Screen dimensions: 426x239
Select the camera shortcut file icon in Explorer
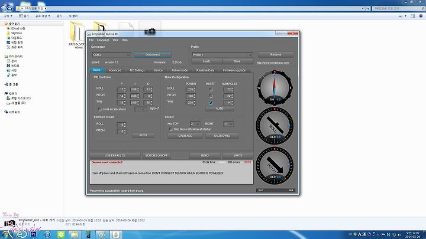coord(150,31)
